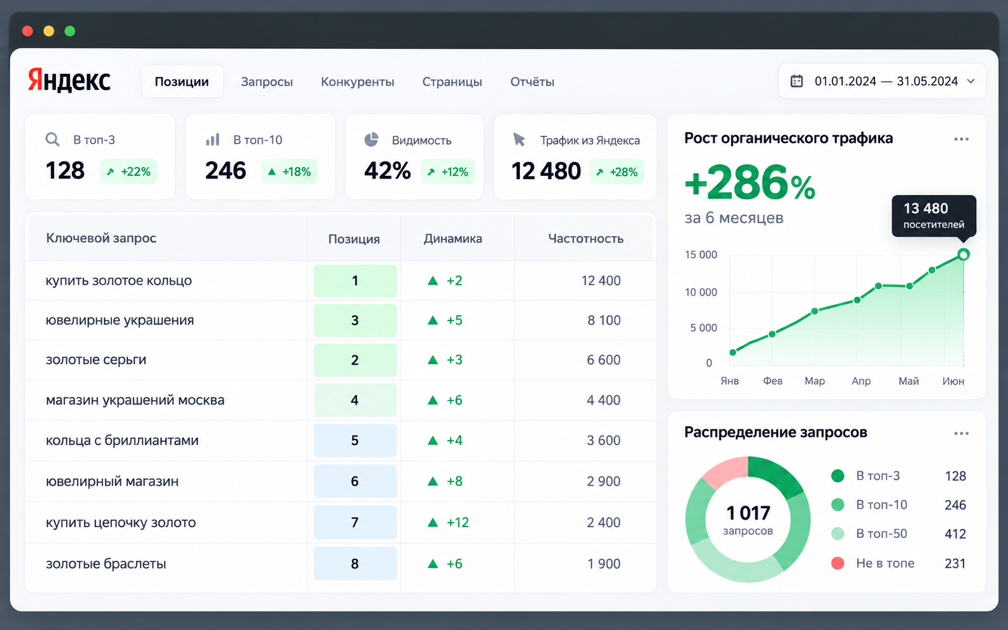Viewport: 1008px width, 630px height.
Task: Click the last data point on traffic chart
Action: pos(964,255)
